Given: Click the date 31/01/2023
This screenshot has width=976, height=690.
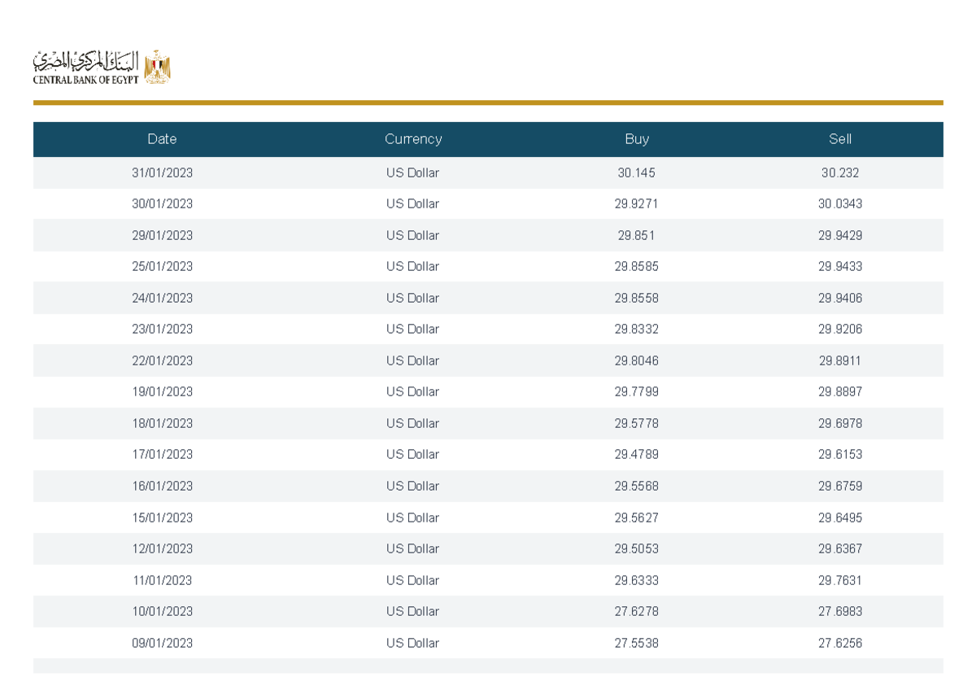Looking at the screenshot, I should tap(162, 173).
